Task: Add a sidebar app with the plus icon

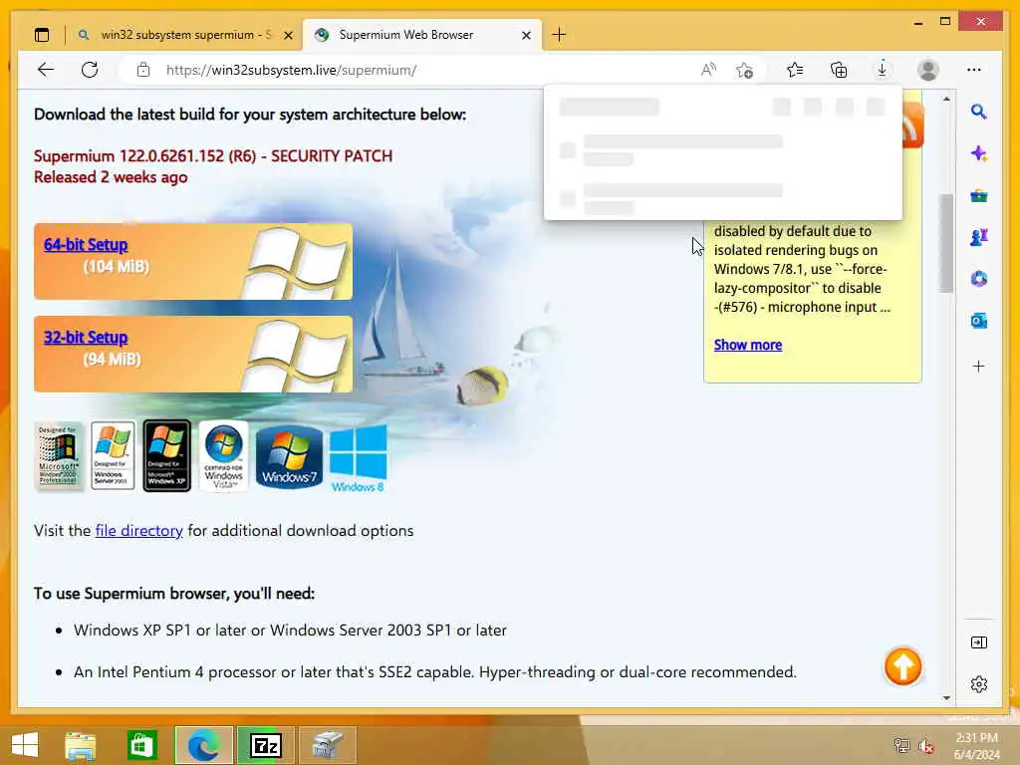Action: [978, 367]
